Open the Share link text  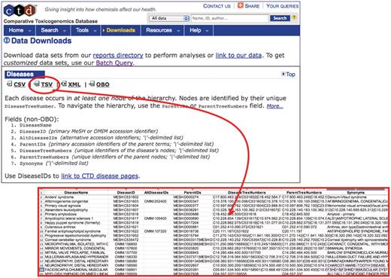252,6
